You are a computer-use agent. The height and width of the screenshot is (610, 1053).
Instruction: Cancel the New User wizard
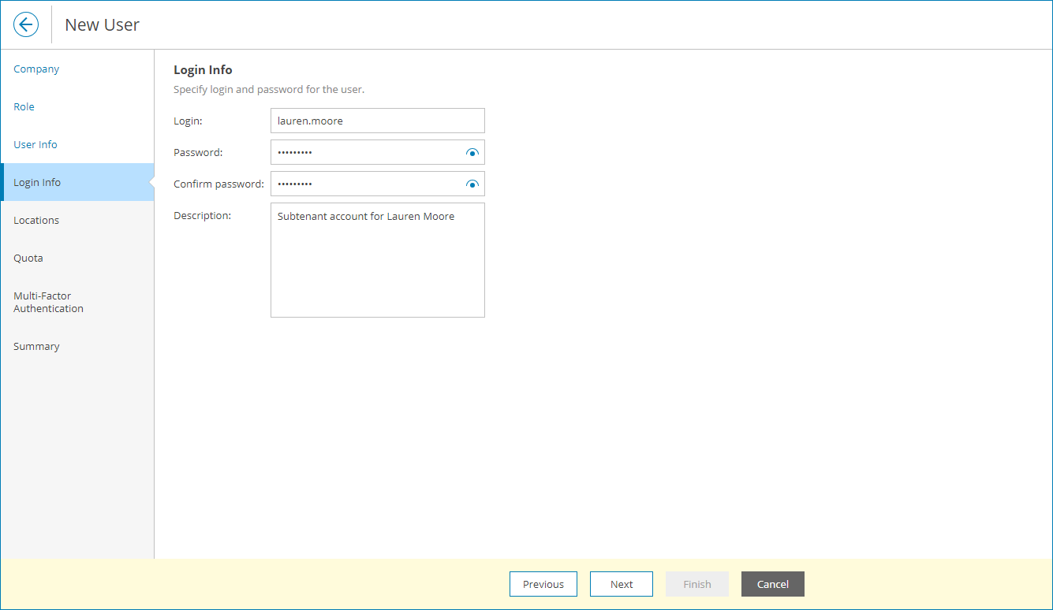(772, 584)
